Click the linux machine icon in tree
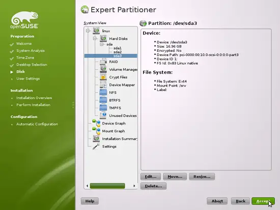This screenshot has height=210, width=280. tap(96, 31)
